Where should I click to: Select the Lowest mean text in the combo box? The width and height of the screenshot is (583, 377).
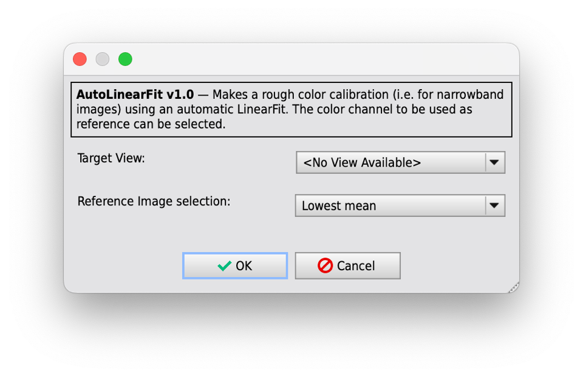click(339, 205)
